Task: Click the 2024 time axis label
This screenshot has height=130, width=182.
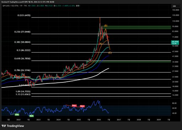Action: [x=58, y=120]
